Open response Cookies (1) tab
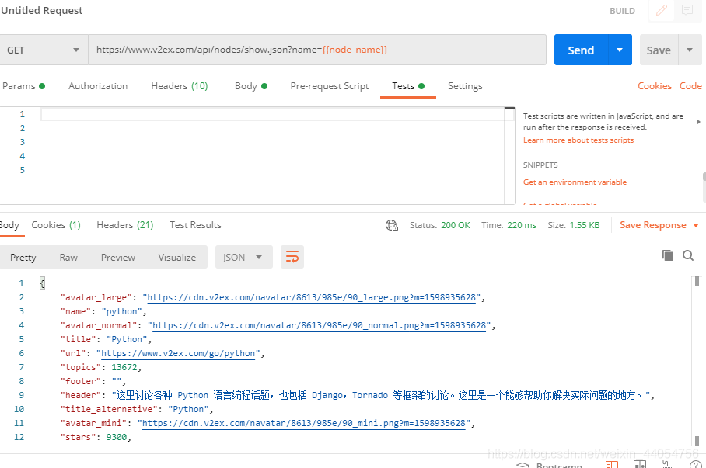Image resolution: width=706 pixels, height=468 pixels. [56, 225]
